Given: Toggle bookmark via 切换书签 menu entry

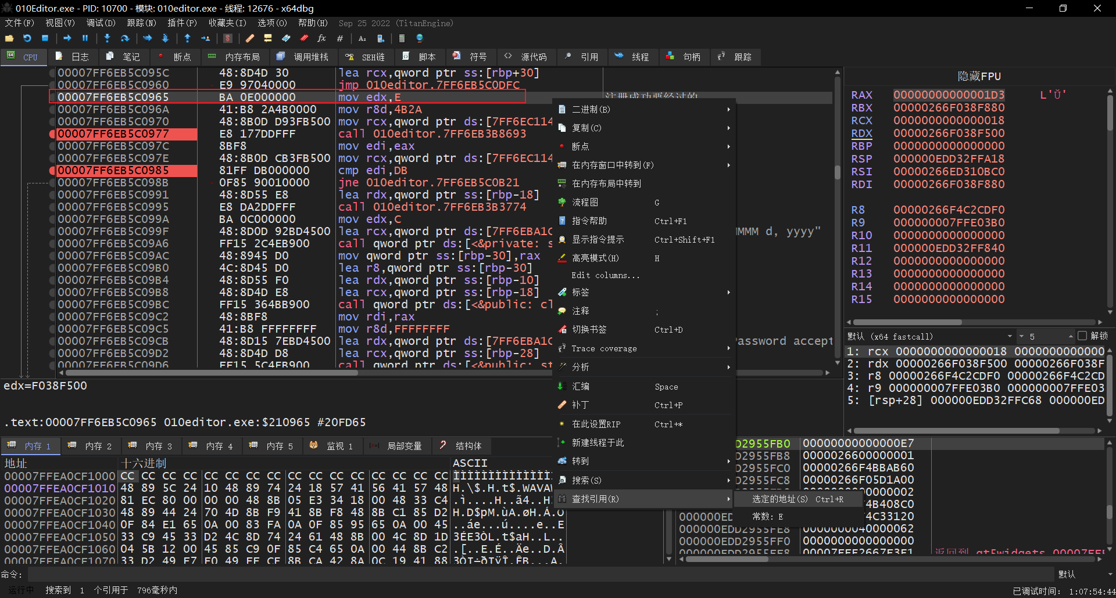Looking at the screenshot, I should [x=589, y=330].
